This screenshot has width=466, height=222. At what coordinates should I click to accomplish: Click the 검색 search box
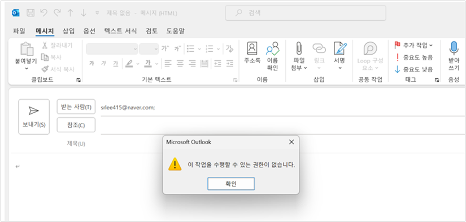click(x=306, y=13)
